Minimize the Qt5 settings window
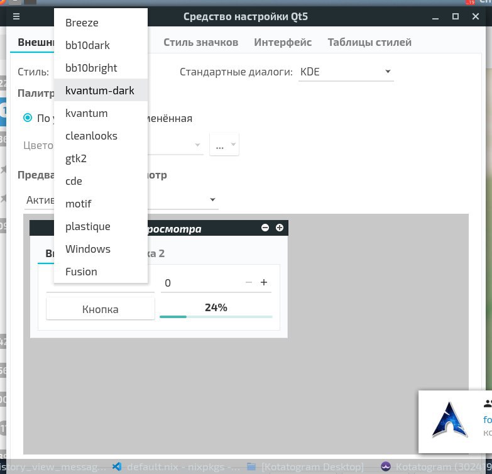The image size is (492, 474). 435,17
